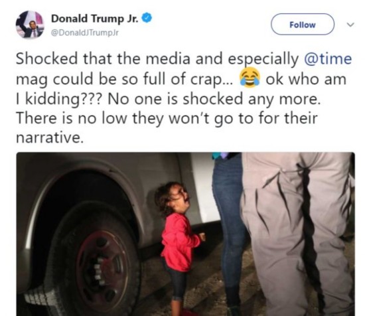Open Donald Trump Jr.'s profile avatar
This screenshot has width=365, height=316.
30,25
